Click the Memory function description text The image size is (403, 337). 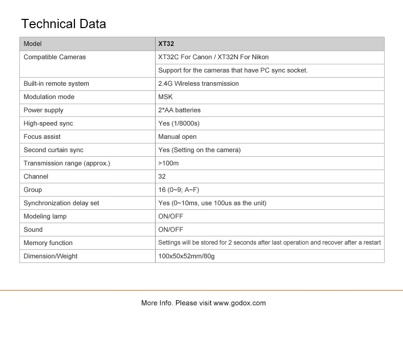[269, 243]
